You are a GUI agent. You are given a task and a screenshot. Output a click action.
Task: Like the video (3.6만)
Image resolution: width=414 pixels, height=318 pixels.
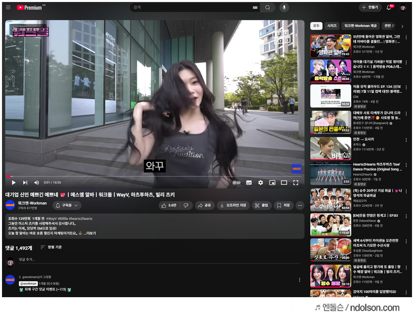click(169, 205)
